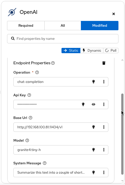Select the Poll endpoint mode
The height and width of the screenshot is (185, 125).
point(111,50)
